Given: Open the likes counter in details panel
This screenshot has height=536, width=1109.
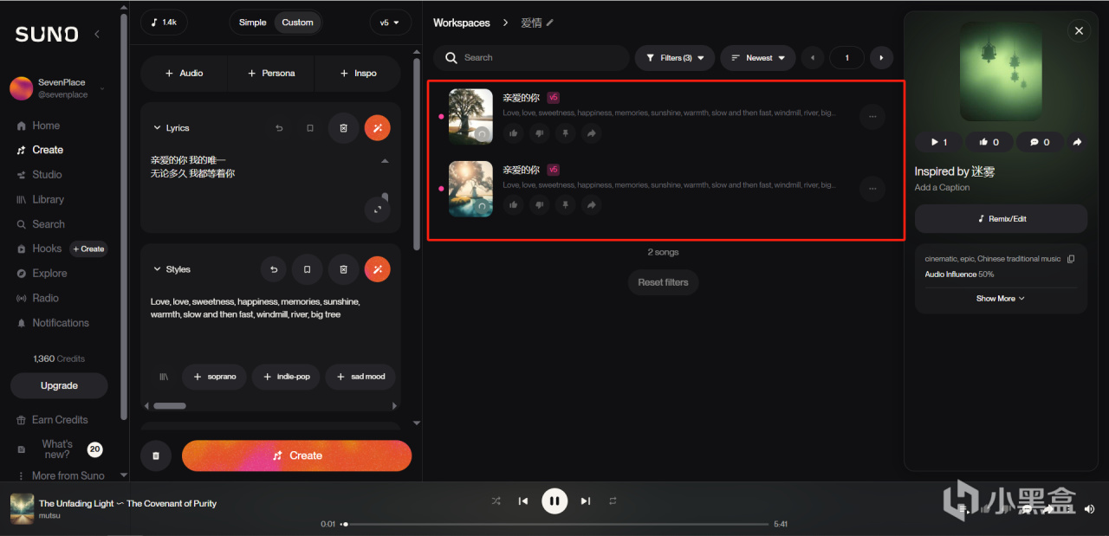Looking at the screenshot, I should tap(989, 142).
